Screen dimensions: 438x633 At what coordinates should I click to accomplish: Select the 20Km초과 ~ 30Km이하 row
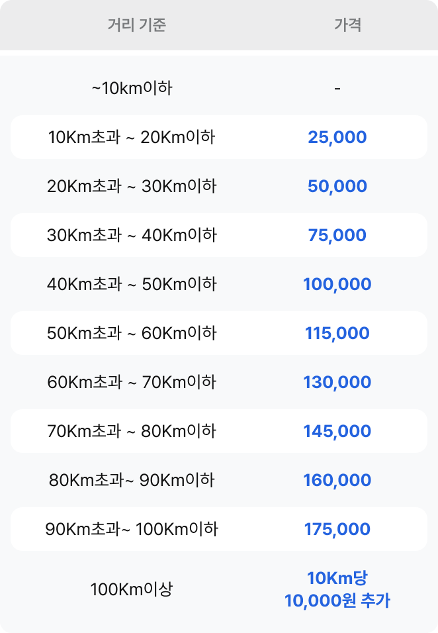click(x=132, y=186)
